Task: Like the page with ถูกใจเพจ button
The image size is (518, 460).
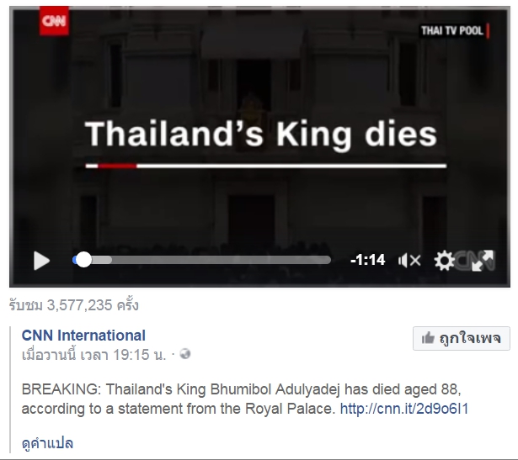Action: tap(462, 338)
